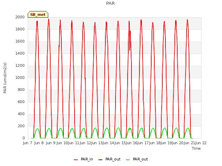Click the Jun 16 x-axis label
Image resolution: width=222 pixels, height=166 pixels.
point(132,143)
